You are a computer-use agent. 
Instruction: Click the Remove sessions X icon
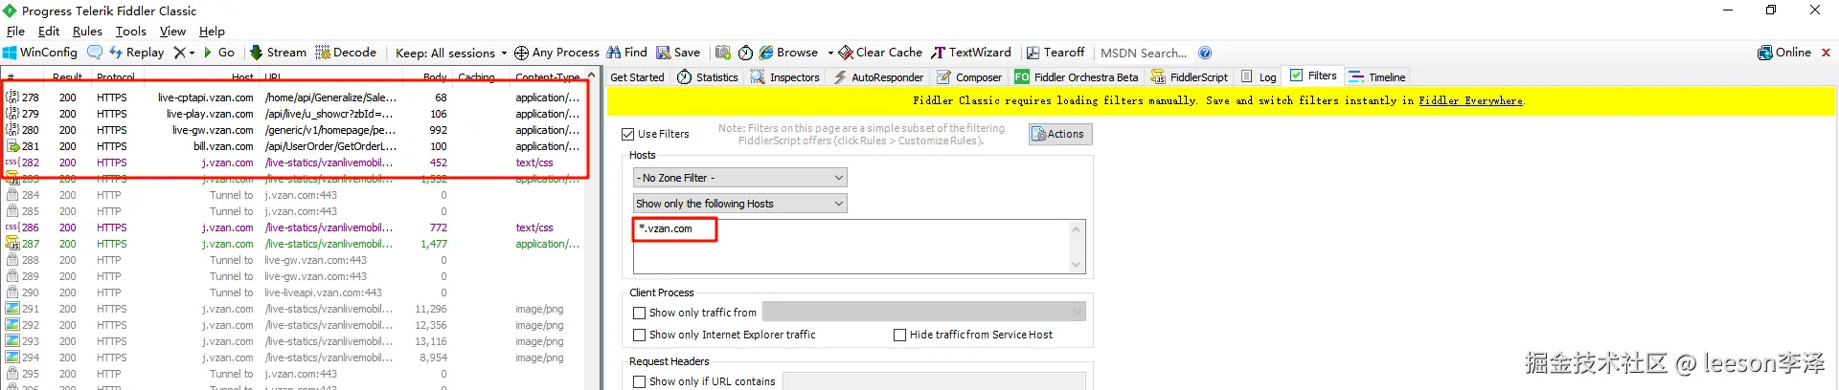(179, 53)
